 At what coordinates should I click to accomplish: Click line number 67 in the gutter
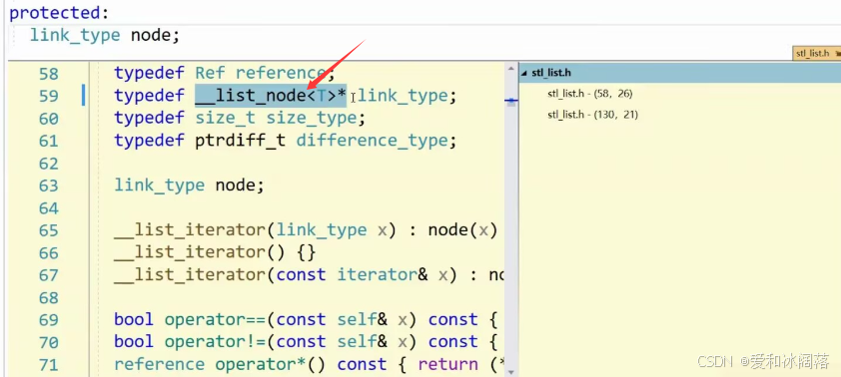(49, 275)
